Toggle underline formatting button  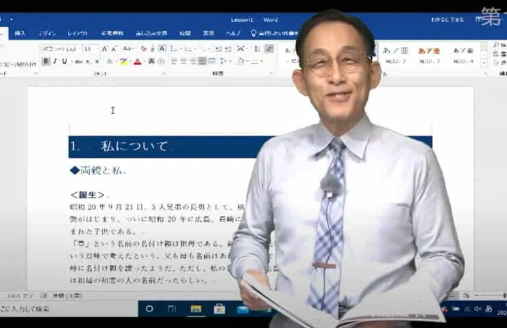pos(64,61)
